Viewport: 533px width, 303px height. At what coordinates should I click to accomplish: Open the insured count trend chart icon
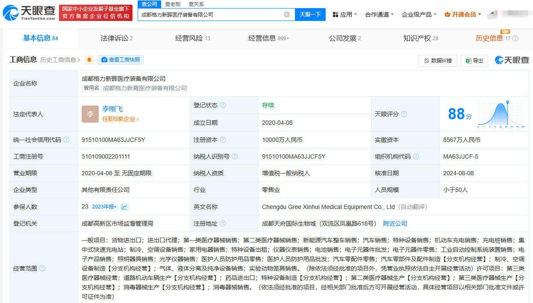coord(124,207)
